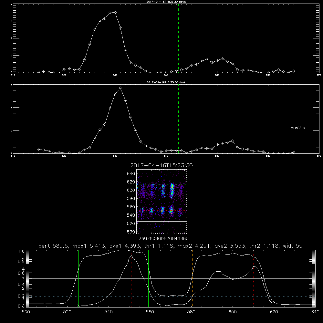Click the bottom plot x-axis label 520
The image size is (323, 323).
coord(67,312)
